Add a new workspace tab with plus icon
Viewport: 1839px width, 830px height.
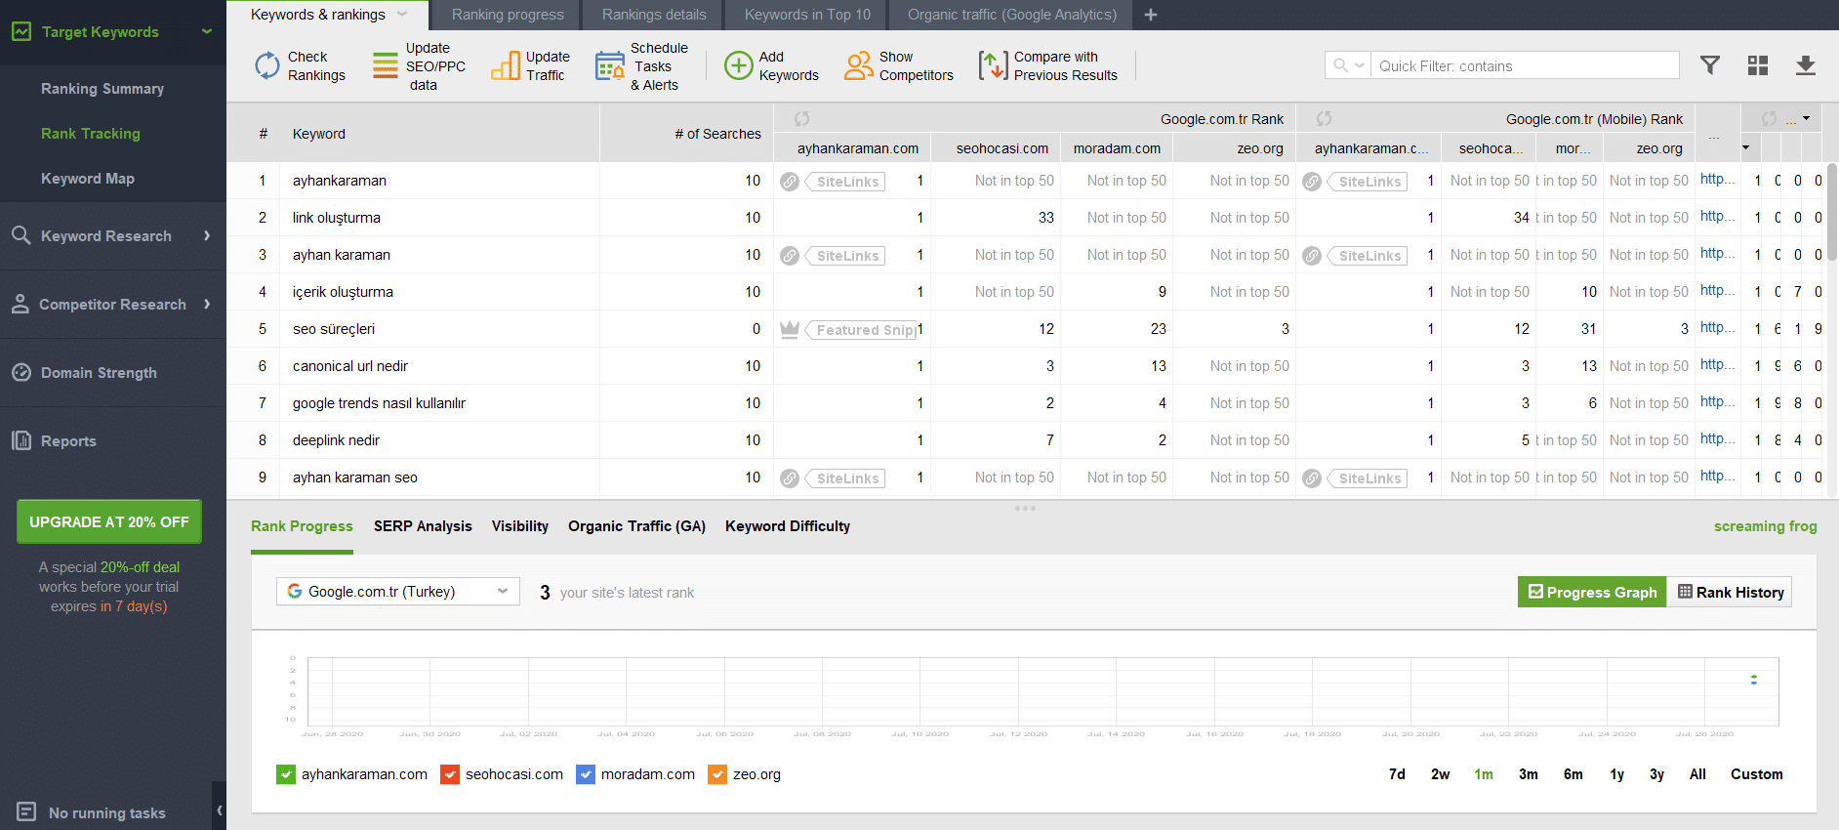click(1151, 15)
